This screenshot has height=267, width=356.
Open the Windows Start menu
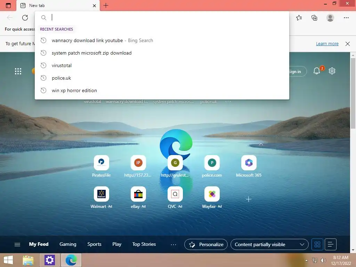pyautogui.click(x=8, y=260)
